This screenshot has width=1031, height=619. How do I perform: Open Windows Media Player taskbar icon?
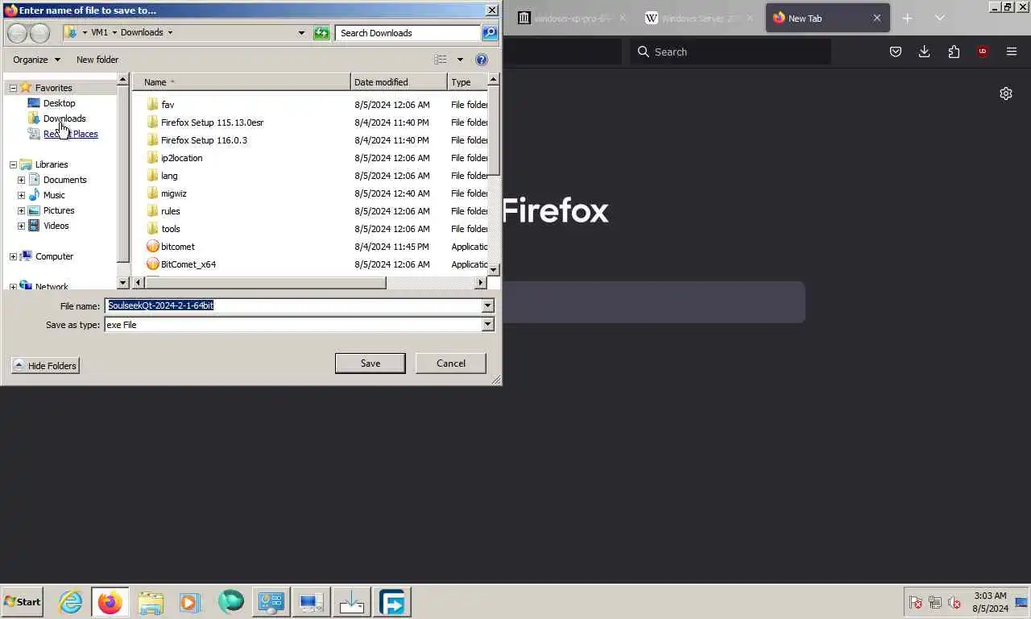tap(190, 602)
